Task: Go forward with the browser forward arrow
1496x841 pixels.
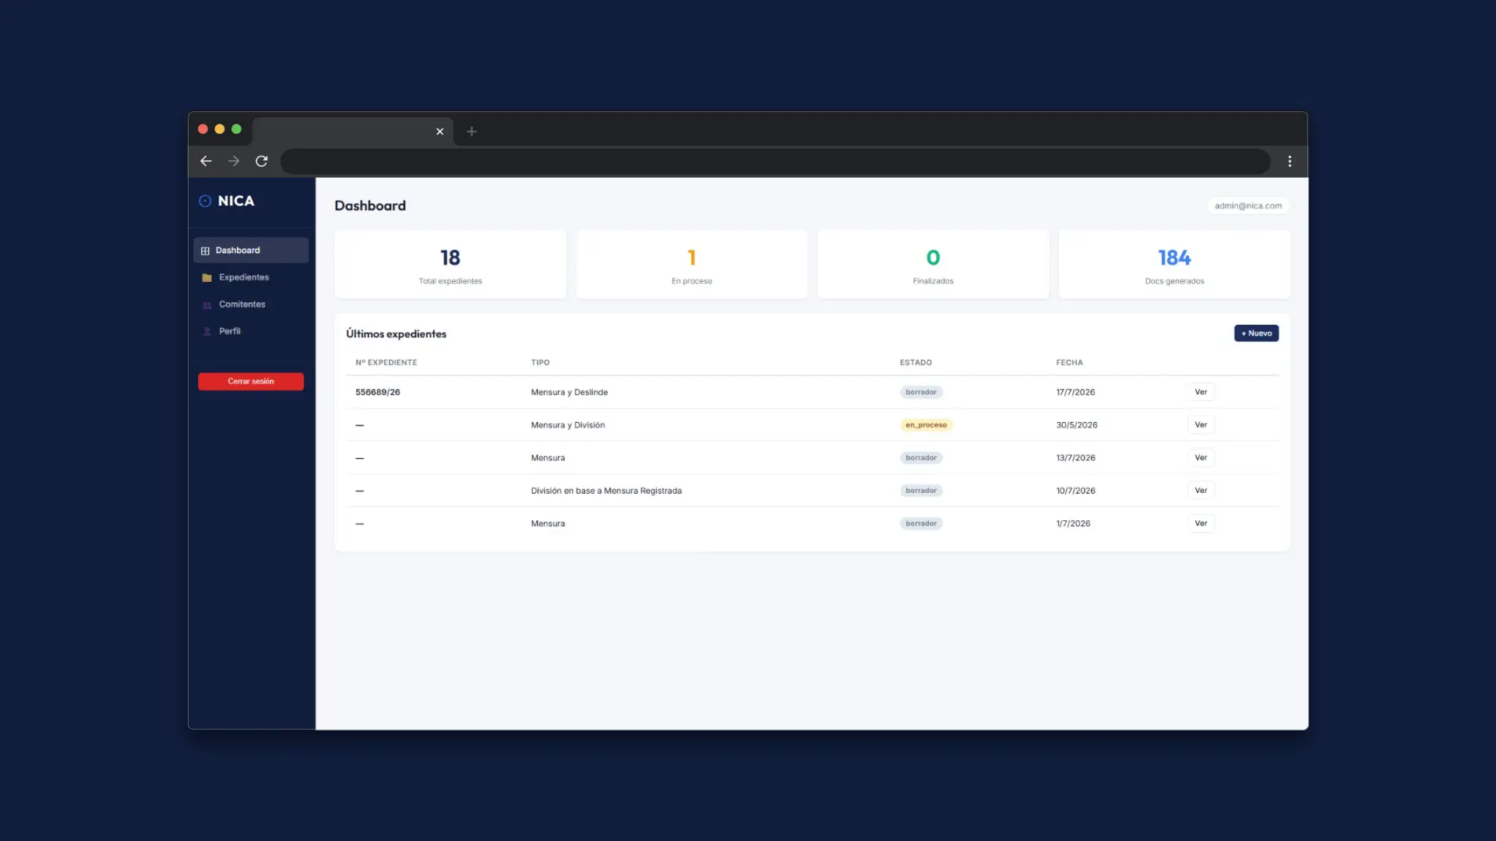Action: click(234, 161)
